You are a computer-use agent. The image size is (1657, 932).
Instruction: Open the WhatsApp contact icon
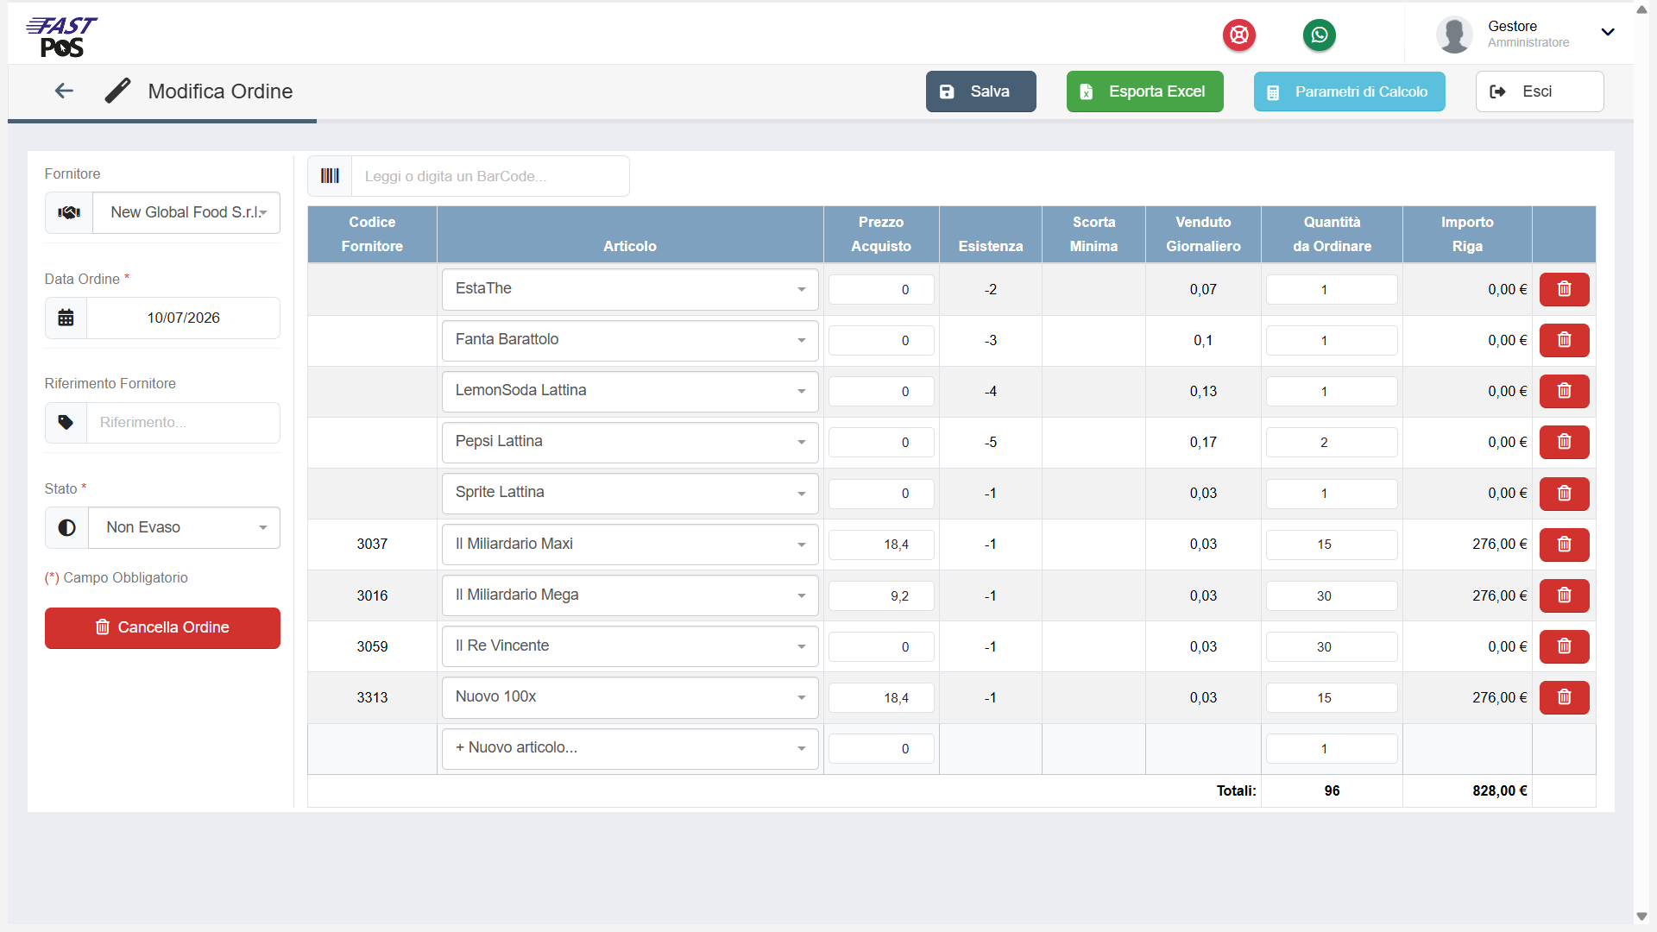pyautogui.click(x=1320, y=35)
